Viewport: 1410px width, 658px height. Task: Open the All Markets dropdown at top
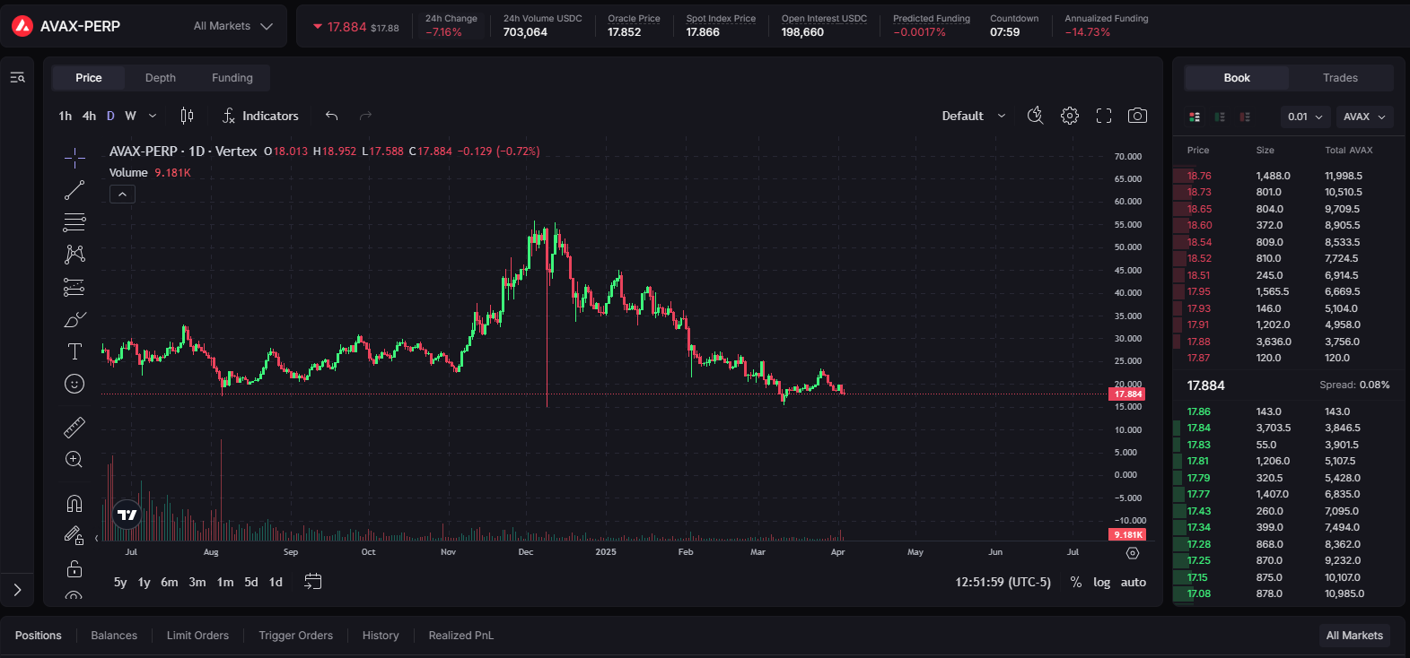(232, 26)
